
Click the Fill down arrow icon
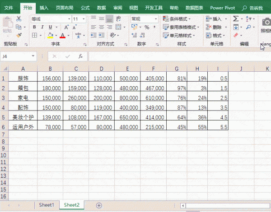(236, 27)
